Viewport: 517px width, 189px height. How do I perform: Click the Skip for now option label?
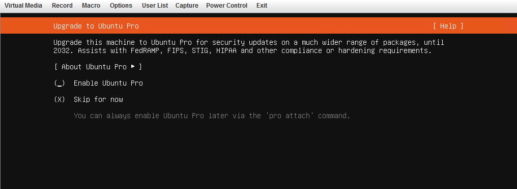(x=98, y=100)
